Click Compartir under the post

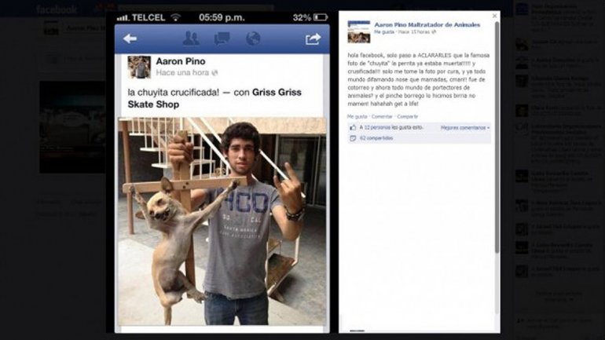point(408,116)
